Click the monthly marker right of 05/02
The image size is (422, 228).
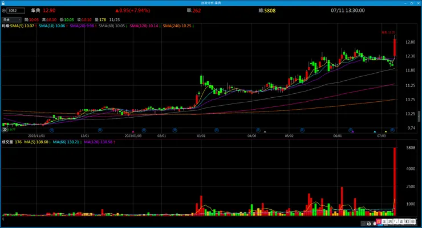pos(302,130)
